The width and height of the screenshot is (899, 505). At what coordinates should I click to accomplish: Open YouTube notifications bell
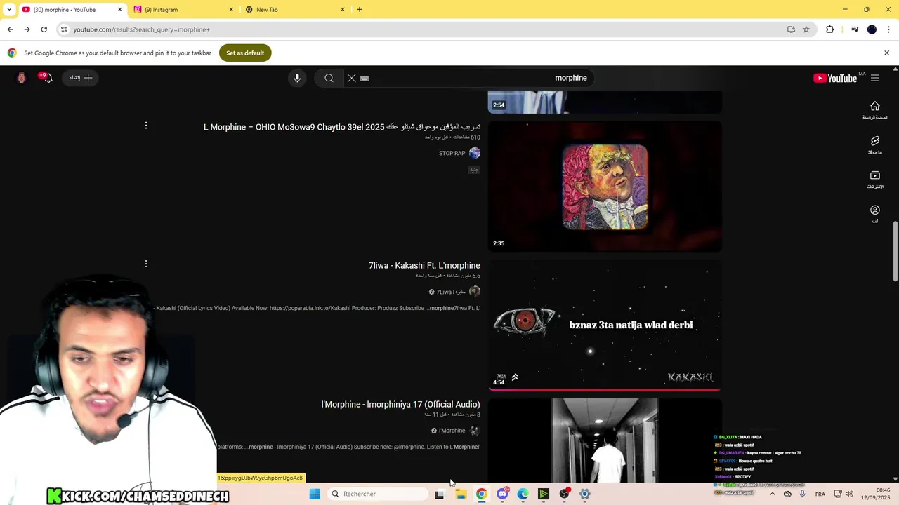pyautogui.click(x=47, y=78)
